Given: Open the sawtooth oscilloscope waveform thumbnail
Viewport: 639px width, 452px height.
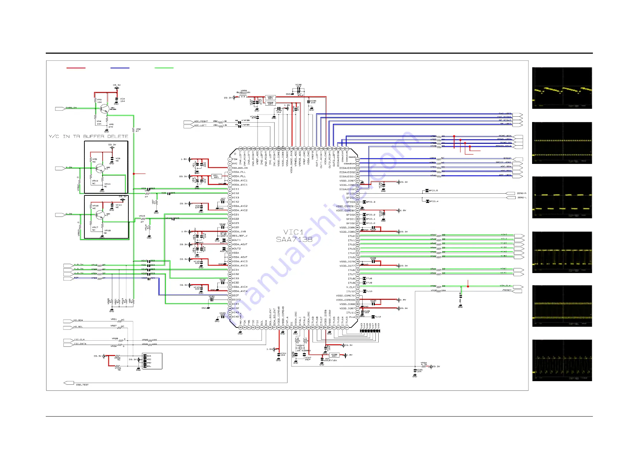Looking at the screenshot, I should pyautogui.click(x=562, y=88).
